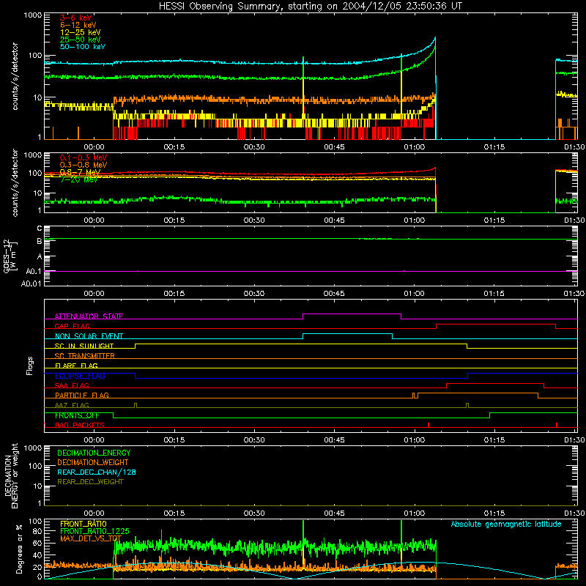Click the GOES-12 axis label
This screenshot has width=586, height=586.
[10, 256]
